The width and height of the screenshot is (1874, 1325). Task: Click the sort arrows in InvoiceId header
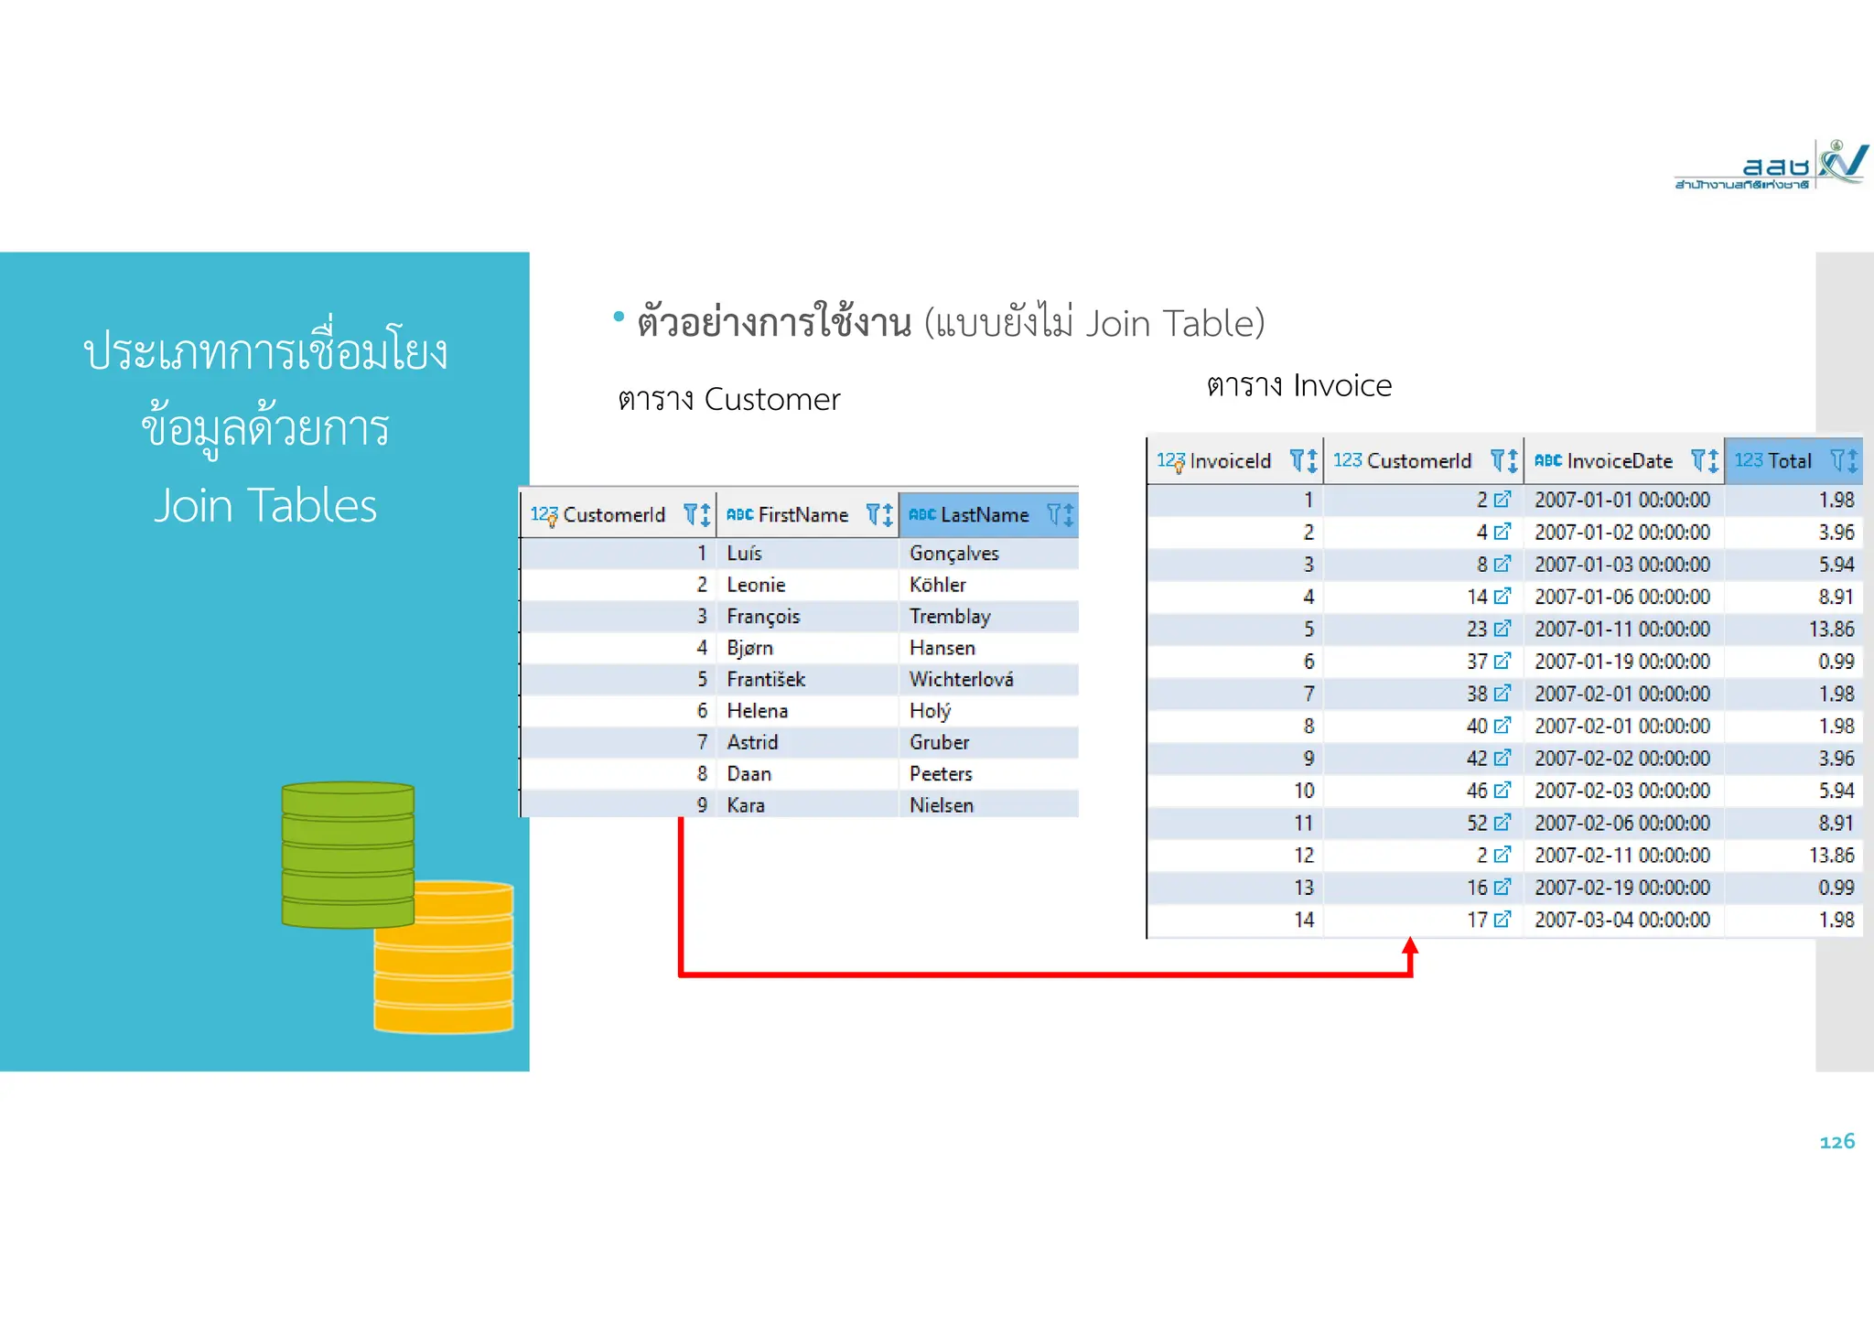(1312, 460)
